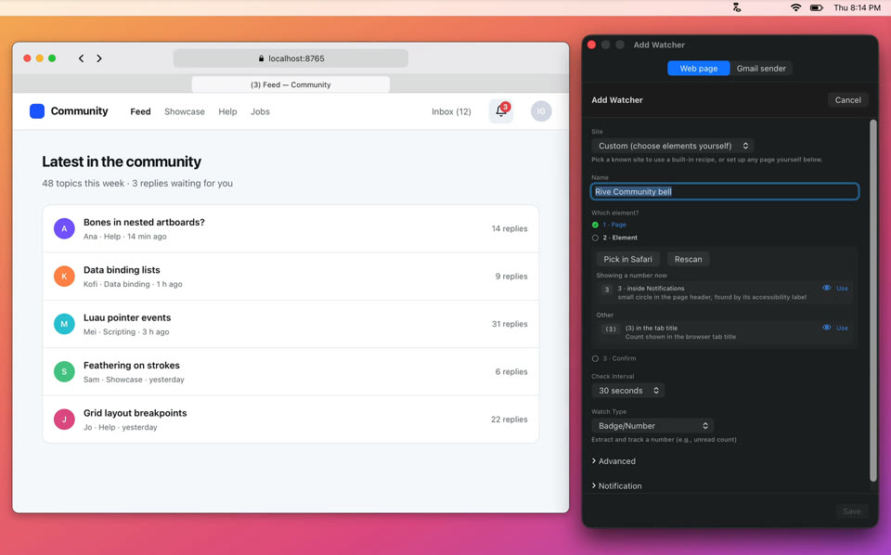Click the Add Watcher panel scrollbar
891x555 pixels.
pyautogui.click(x=872, y=301)
